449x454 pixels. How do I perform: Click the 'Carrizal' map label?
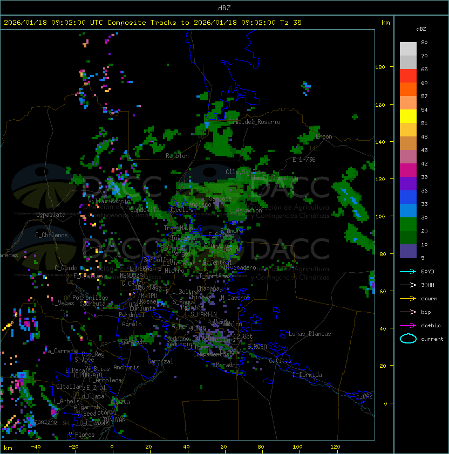(160, 361)
